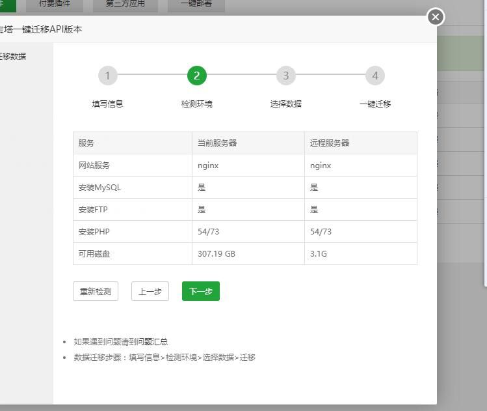Click the green step 2 circle
The image size is (487, 411).
point(196,76)
